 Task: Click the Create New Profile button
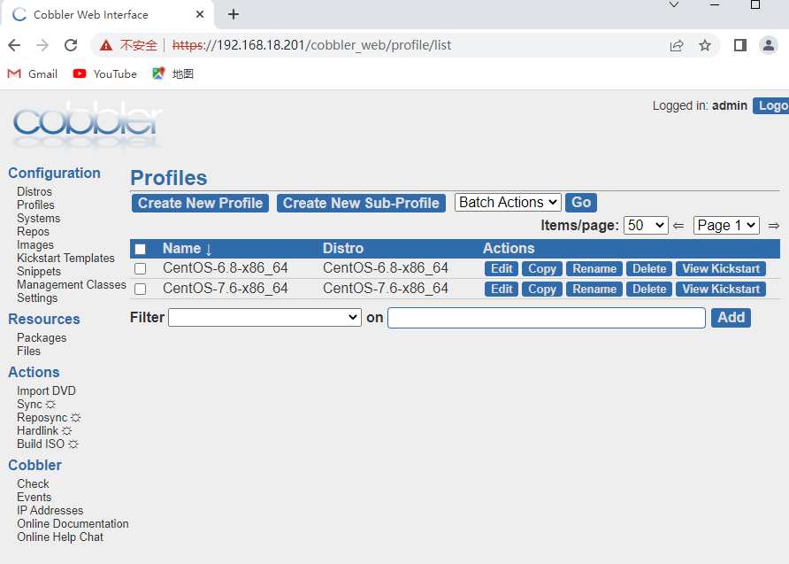point(200,203)
